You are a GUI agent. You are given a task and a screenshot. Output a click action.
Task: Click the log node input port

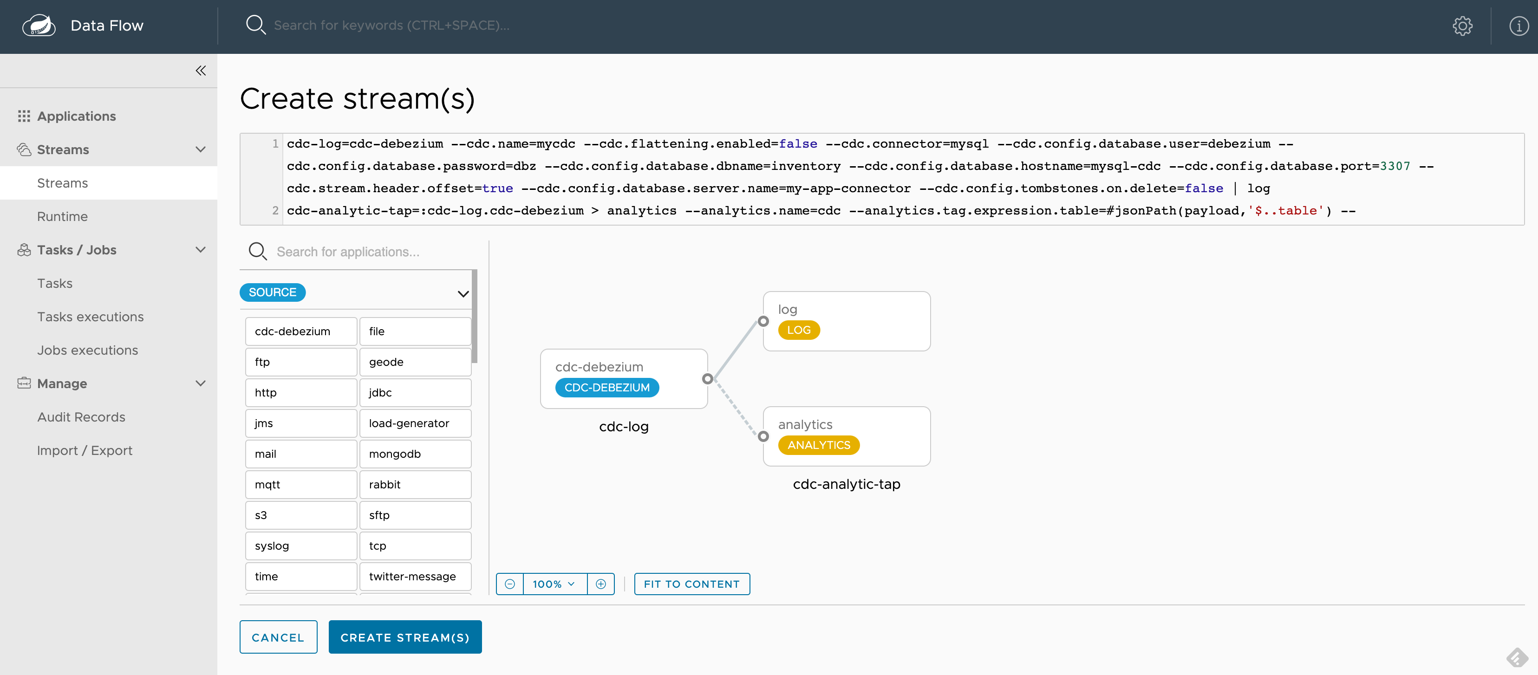coord(763,321)
